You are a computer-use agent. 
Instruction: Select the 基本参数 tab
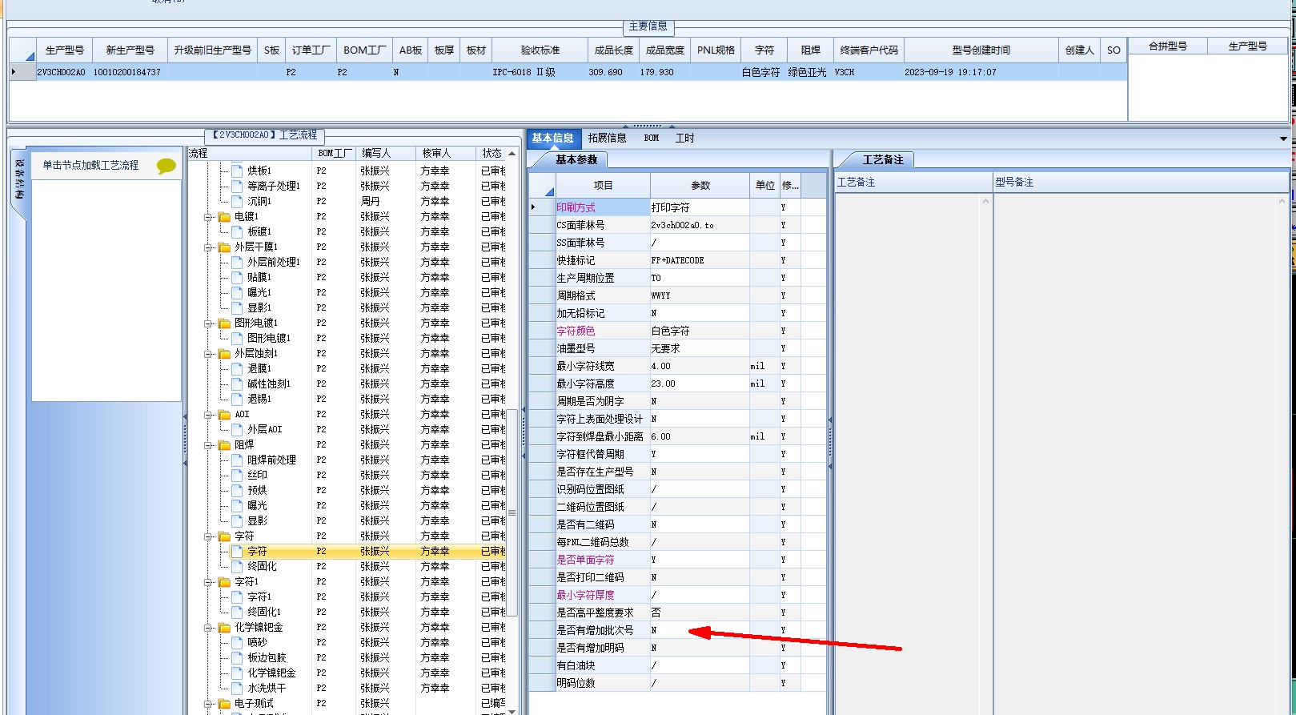pos(576,159)
